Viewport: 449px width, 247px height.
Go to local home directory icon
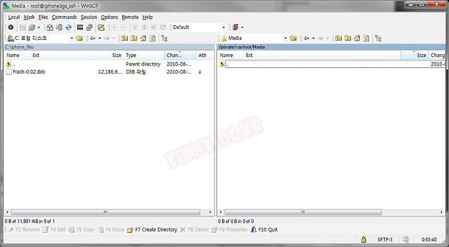(x=143, y=38)
